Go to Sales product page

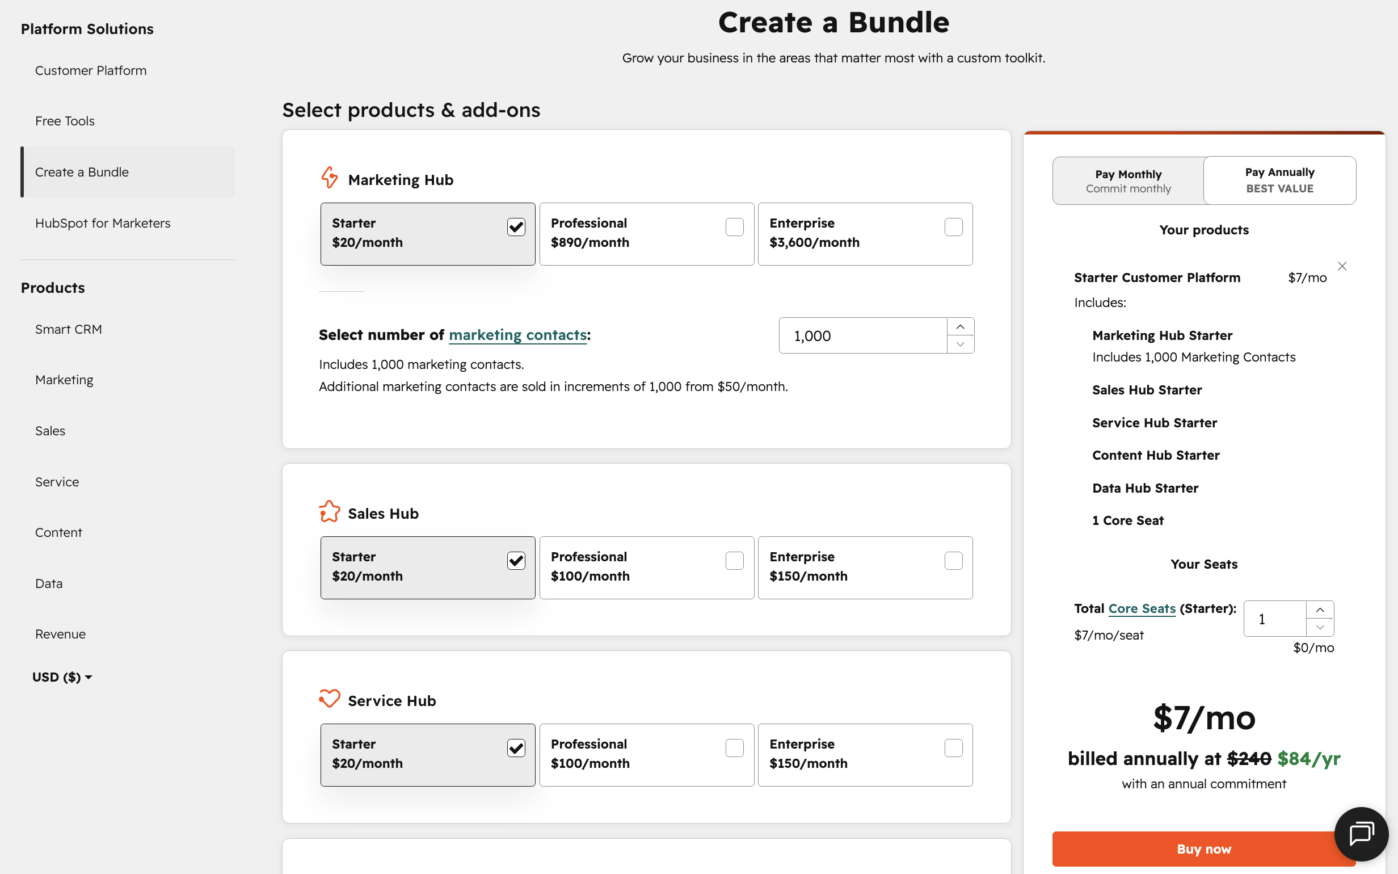(x=50, y=431)
